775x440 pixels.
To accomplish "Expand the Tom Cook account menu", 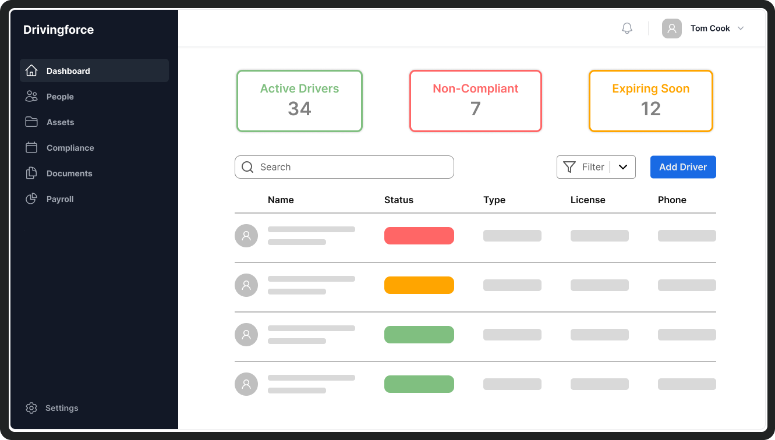I will pos(740,28).
